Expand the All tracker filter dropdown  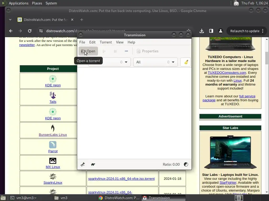click(156, 62)
